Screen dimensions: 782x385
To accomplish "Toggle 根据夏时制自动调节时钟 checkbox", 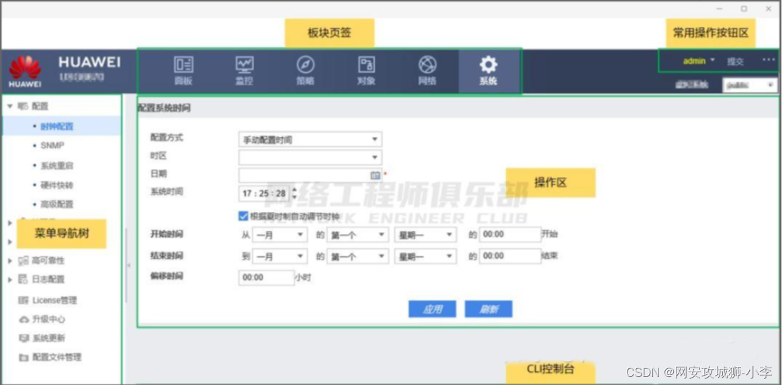I will (x=243, y=216).
